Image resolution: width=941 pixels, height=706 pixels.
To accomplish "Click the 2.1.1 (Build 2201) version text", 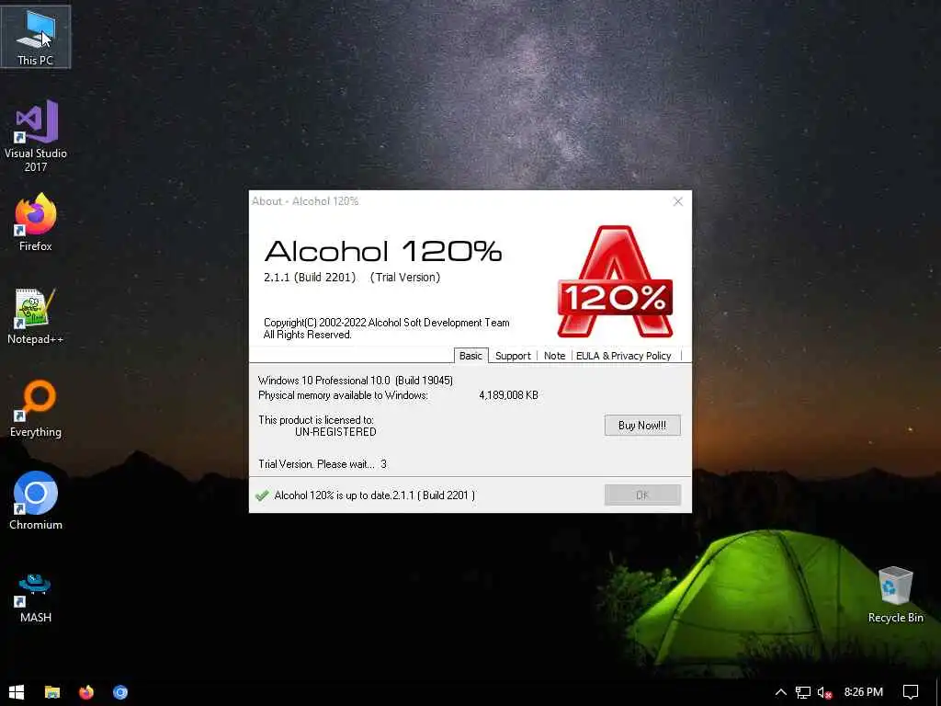I will click(310, 278).
